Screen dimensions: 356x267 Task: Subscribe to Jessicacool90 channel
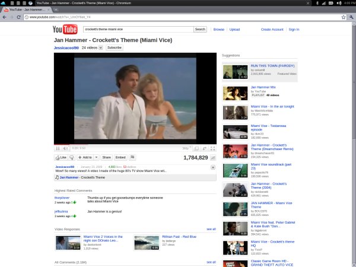tap(115, 47)
